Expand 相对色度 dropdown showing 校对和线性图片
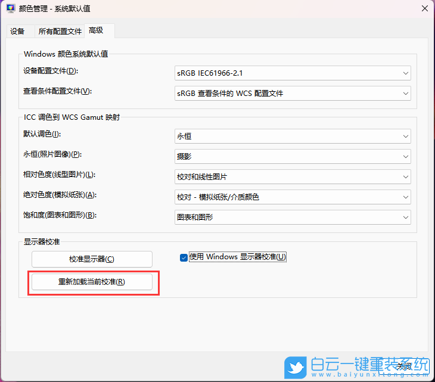Image resolution: width=435 pixels, height=382 pixels. (292, 177)
